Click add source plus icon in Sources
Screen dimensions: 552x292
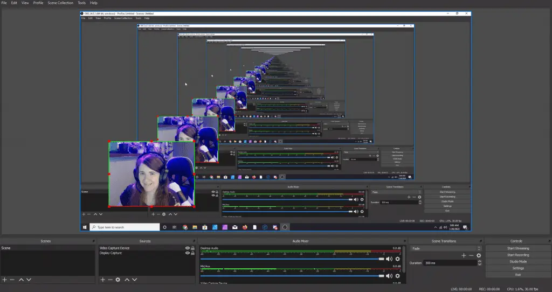pyautogui.click(x=102, y=280)
